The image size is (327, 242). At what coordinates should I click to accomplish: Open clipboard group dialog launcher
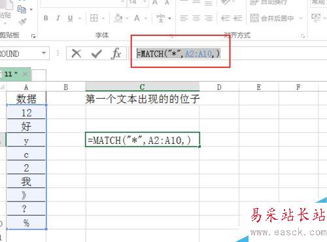pos(33,36)
